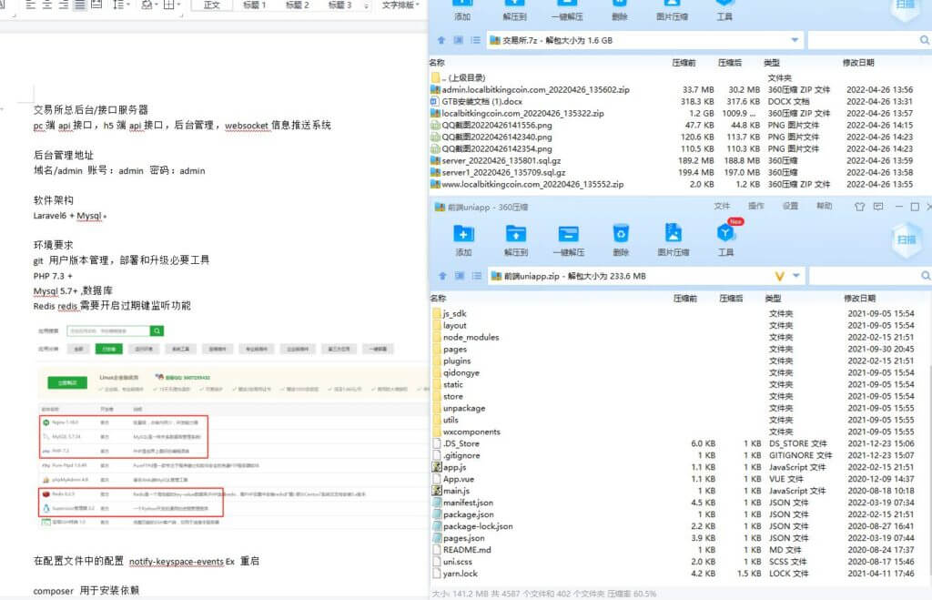Select QQ截图20220426141556.png file
The image size is (932, 600).
coord(679,126)
